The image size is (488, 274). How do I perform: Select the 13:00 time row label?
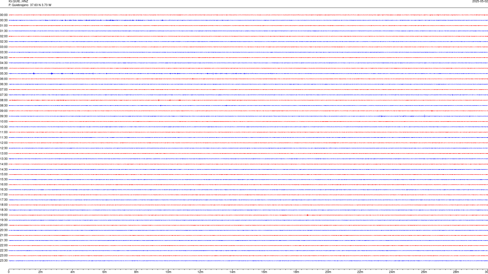(4, 153)
